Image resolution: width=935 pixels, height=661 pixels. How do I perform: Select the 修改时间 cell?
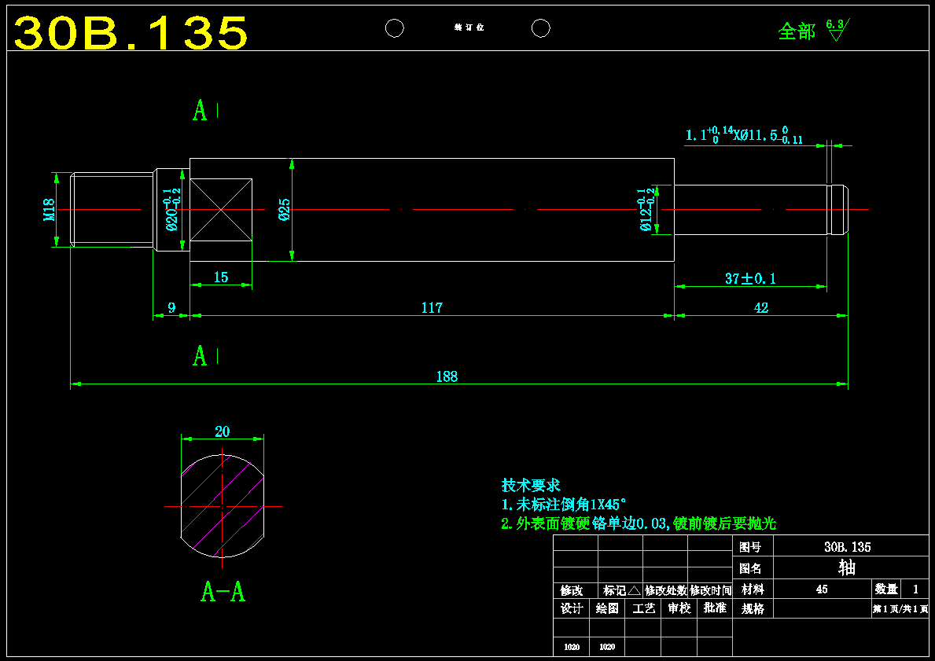click(x=710, y=591)
